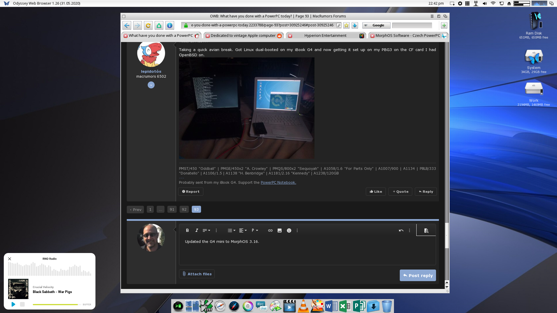
Task: Click the green padlock security icon
Action: [x=186, y=26]
